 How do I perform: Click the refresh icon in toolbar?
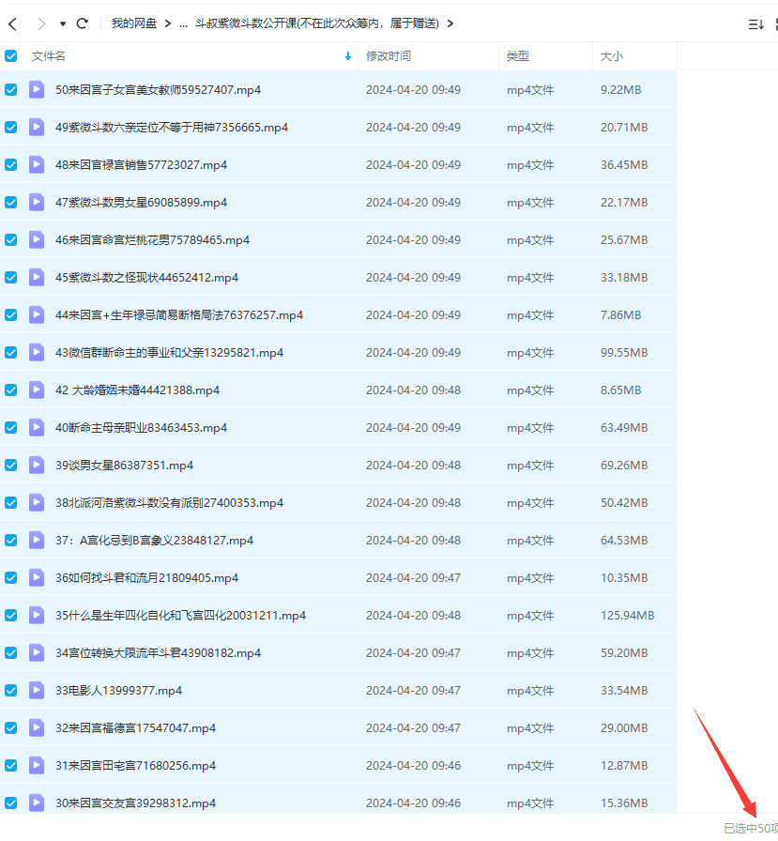click(x=83, y=23)
